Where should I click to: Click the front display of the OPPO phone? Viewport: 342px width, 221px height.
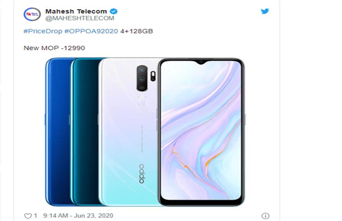click(201, 131)
